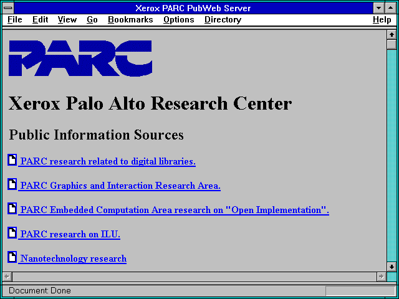
Task: Open PARC Embedded Computation Area Open Implementation link
Action: pos(173,210)
